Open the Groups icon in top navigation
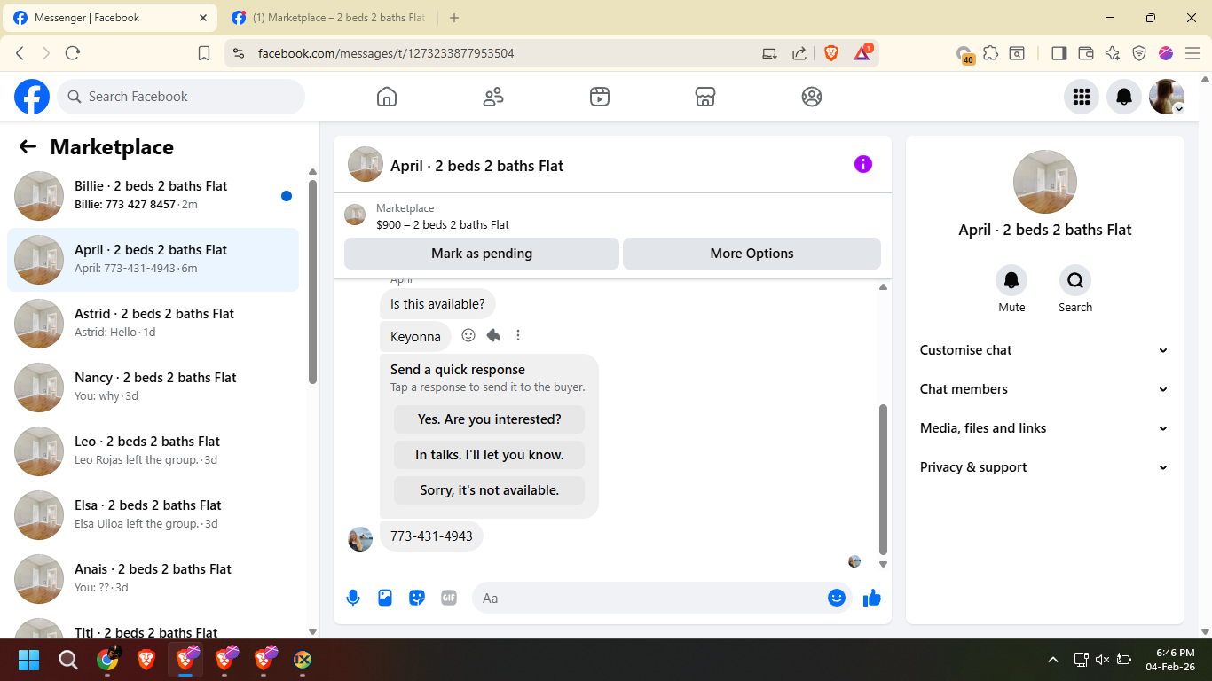Screen dimensions: 1212x681 point(812,97)
